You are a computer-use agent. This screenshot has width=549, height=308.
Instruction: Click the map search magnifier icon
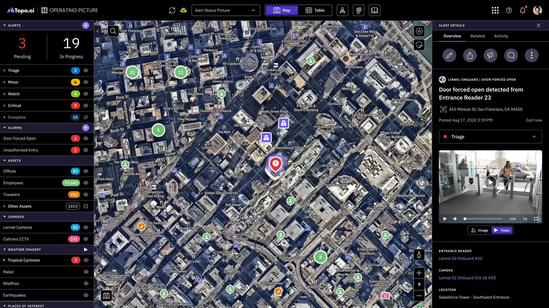pos(113,31)
